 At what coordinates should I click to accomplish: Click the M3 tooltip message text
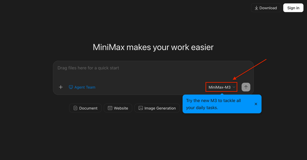213,104
